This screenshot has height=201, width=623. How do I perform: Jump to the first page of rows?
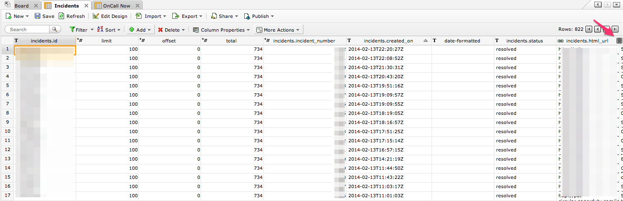tap(588, 29)
